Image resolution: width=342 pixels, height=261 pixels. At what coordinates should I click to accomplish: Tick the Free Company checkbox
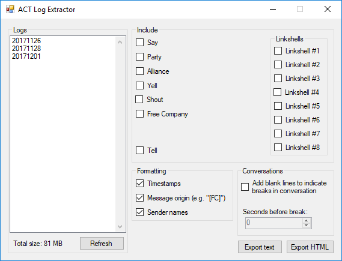click(x=139, y=114)
